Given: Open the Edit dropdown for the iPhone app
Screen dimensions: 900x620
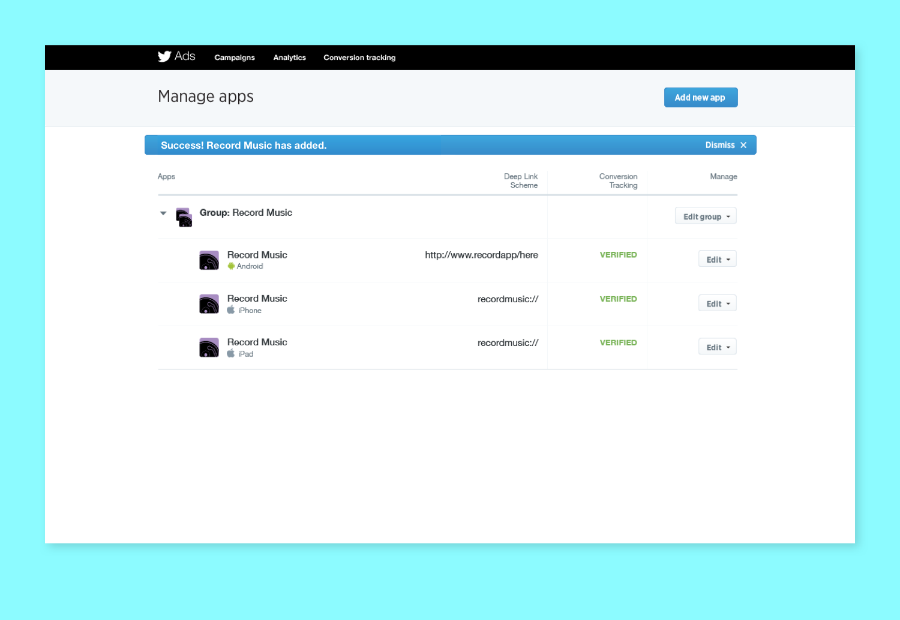Looking at the screenshot, I should point(718,303).
